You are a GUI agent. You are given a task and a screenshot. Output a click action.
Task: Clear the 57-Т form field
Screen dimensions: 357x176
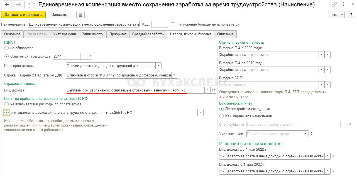[x=327, y=85]
